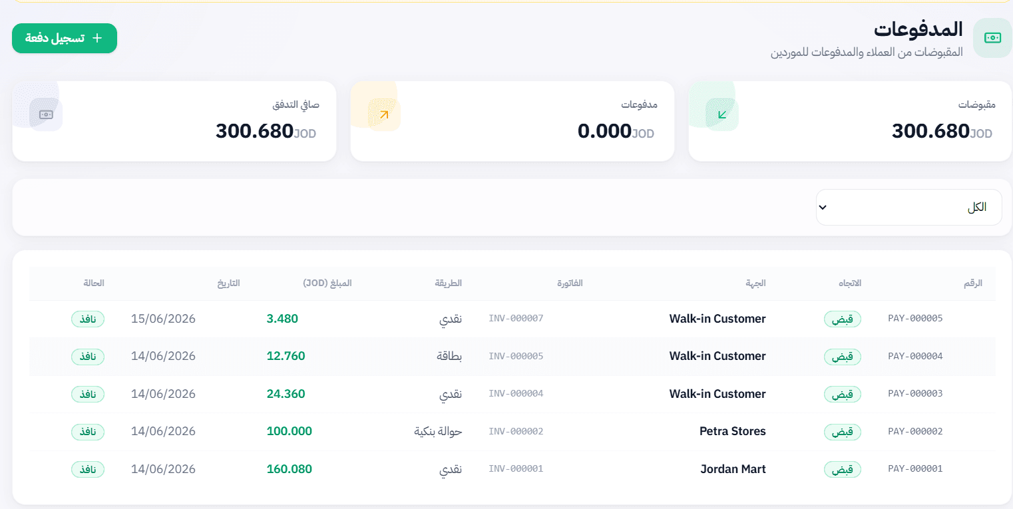Open the الكل filter dropdown
The height and width of the screenshot is (509, 1013).
pyautogui.click(x=909, y=207)
